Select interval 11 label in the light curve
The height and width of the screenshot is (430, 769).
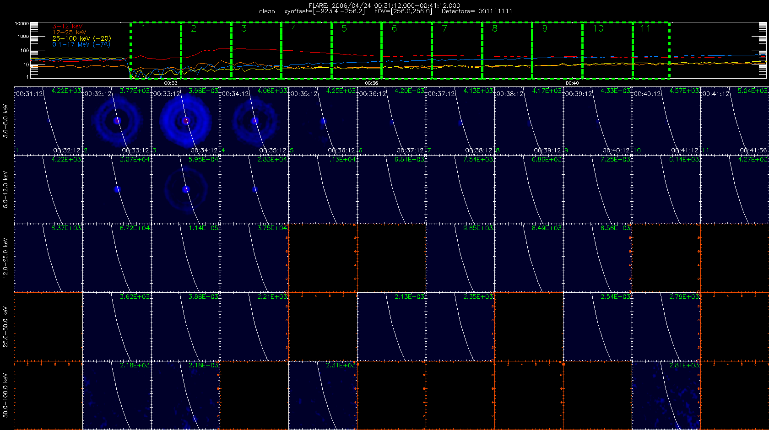[645, 28]
